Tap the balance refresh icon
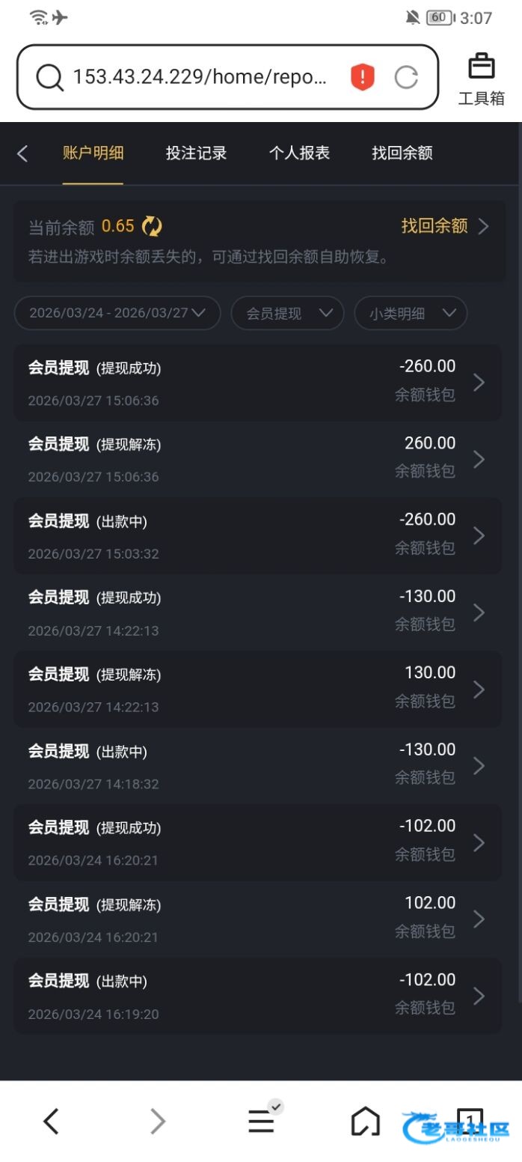This screenshot has width=522, height=1162. tap(152, 226)
